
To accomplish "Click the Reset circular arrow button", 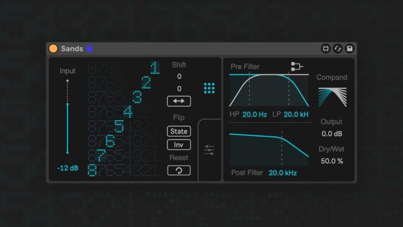I will click(179, 171).
